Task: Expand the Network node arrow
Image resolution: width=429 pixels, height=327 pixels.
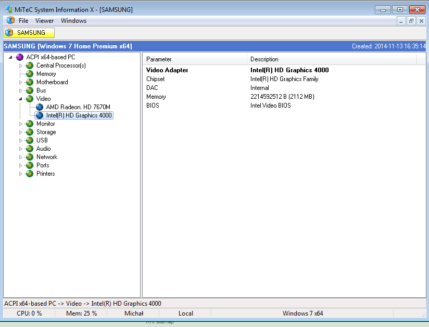Action: coord(20,157)
